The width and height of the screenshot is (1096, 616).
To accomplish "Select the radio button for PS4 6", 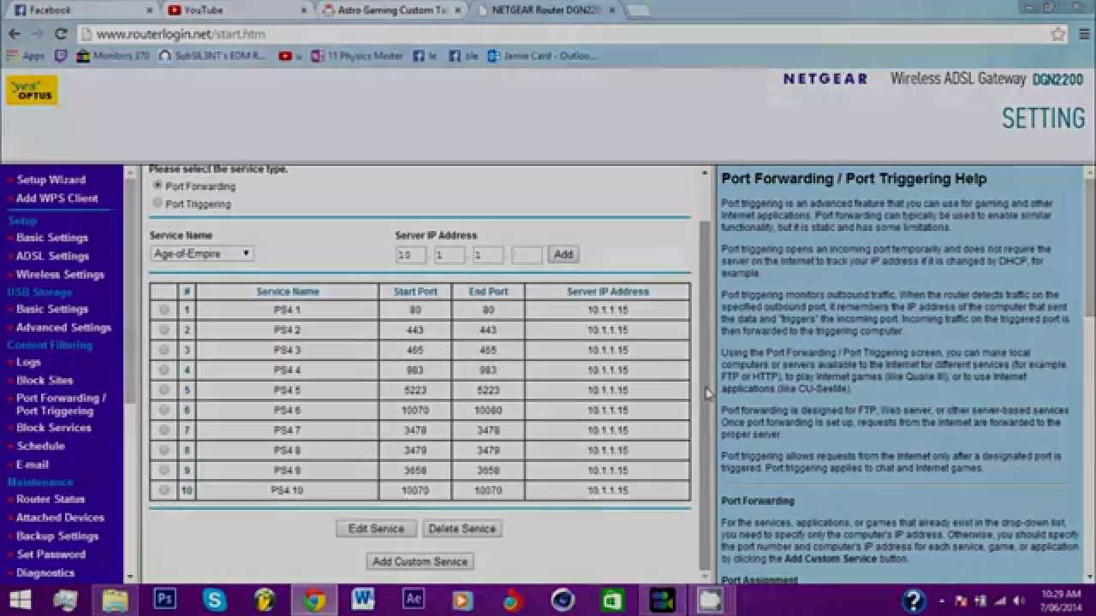I will (x=164, y=411).
